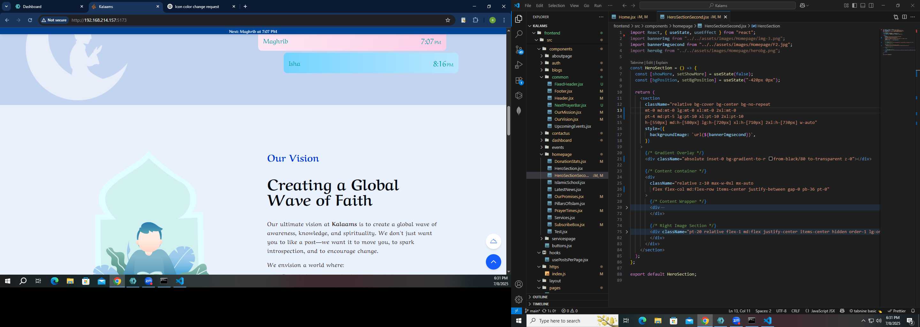Image resolution: width=920 pixels, height=327 pixels.
Task: Click the notifications bell in status bar
Action: [x=913, y=311]
